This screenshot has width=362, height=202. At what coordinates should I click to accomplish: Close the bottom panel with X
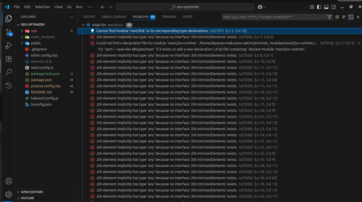[x=358, y=17]
